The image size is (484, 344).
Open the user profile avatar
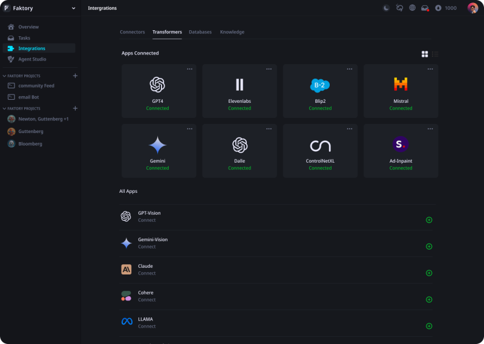point(473,8)
